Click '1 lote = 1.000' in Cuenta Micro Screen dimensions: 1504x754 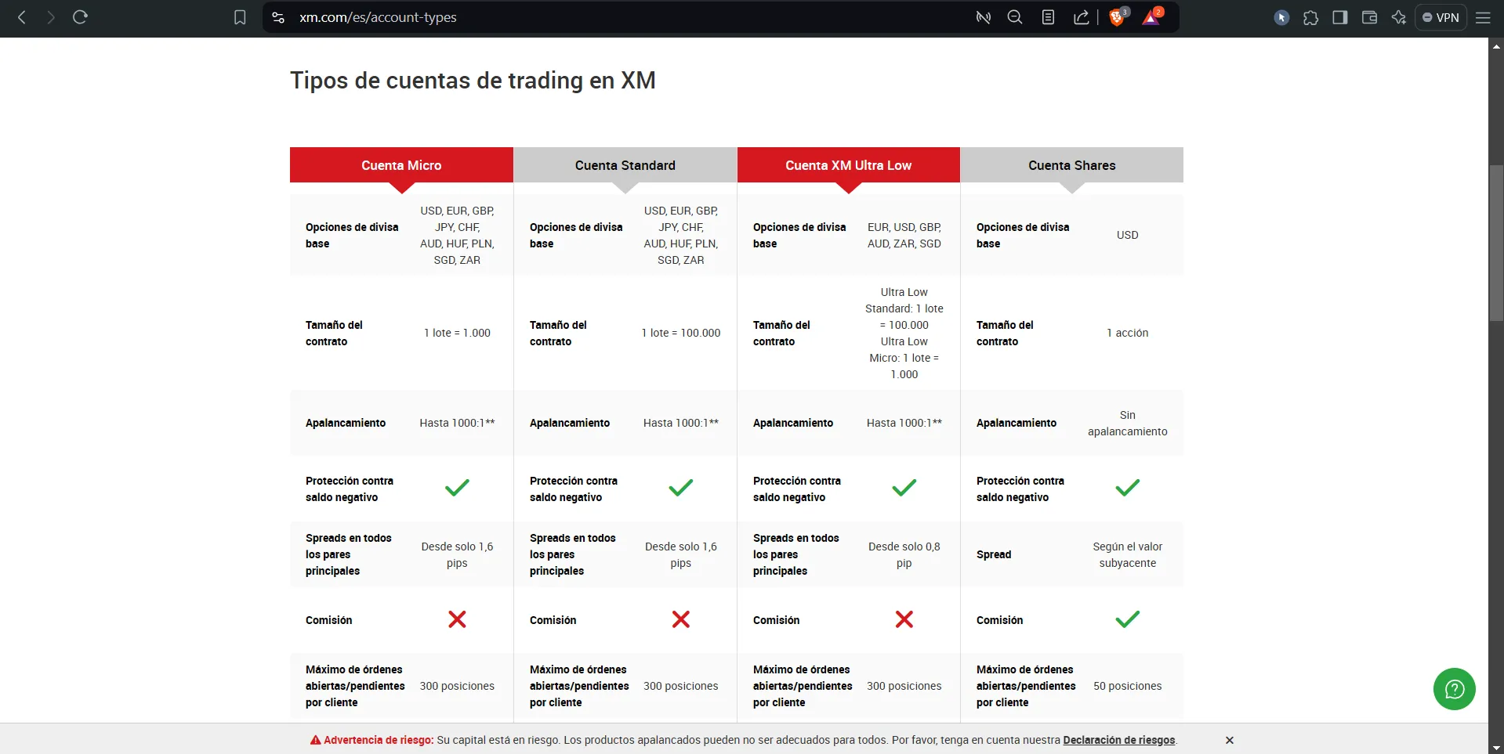click(x=457, y=333)
